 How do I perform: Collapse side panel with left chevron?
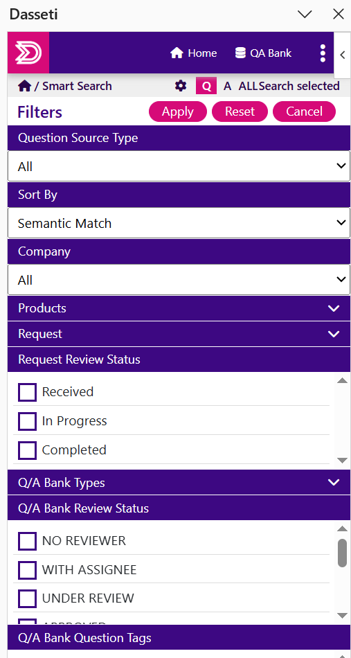tap(342, 55)
